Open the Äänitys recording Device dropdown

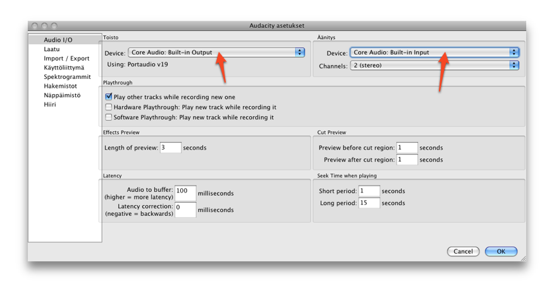tap(434, 52)
